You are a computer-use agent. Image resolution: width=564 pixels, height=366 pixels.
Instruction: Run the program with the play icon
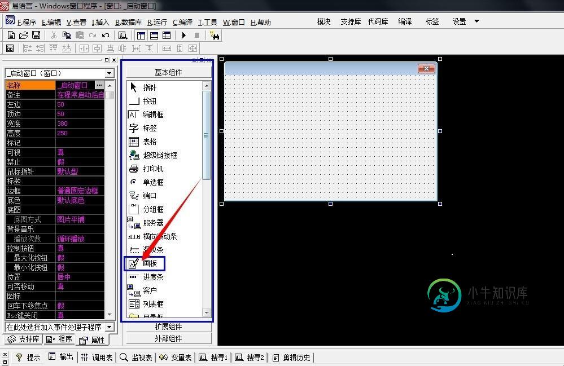[184, 35]
